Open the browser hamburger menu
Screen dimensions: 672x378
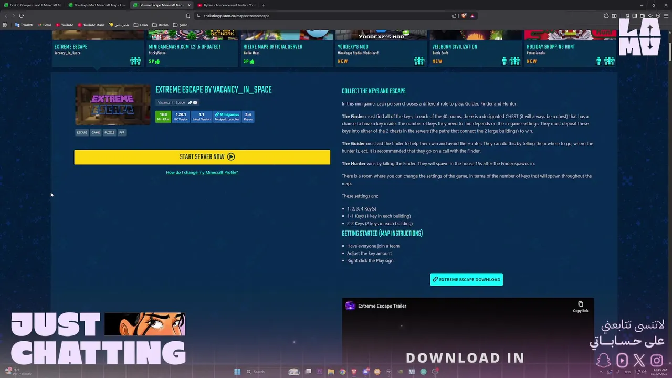[666, 16]
